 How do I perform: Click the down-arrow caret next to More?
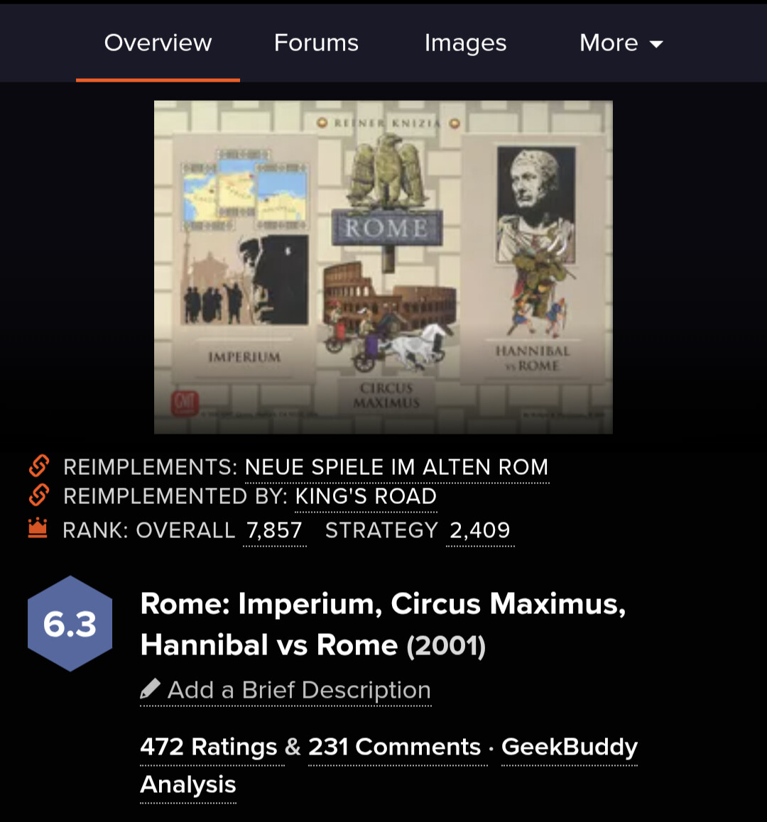point(656,44)
